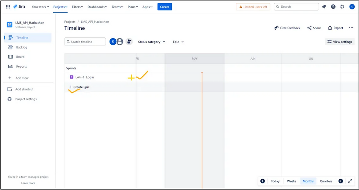This screenshot has width=359, height=190.
Task: Switch timeline to Months view
Action: pos(308,181)
